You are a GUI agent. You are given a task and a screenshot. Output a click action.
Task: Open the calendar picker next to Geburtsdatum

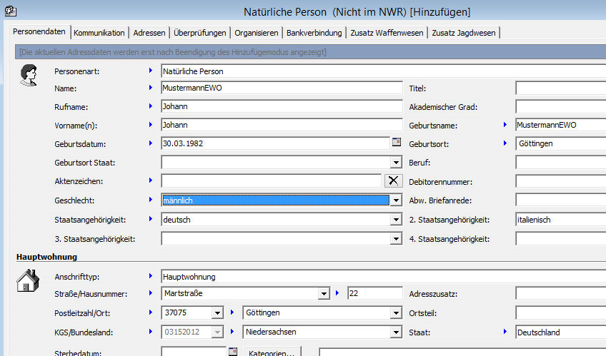[397, 143]
